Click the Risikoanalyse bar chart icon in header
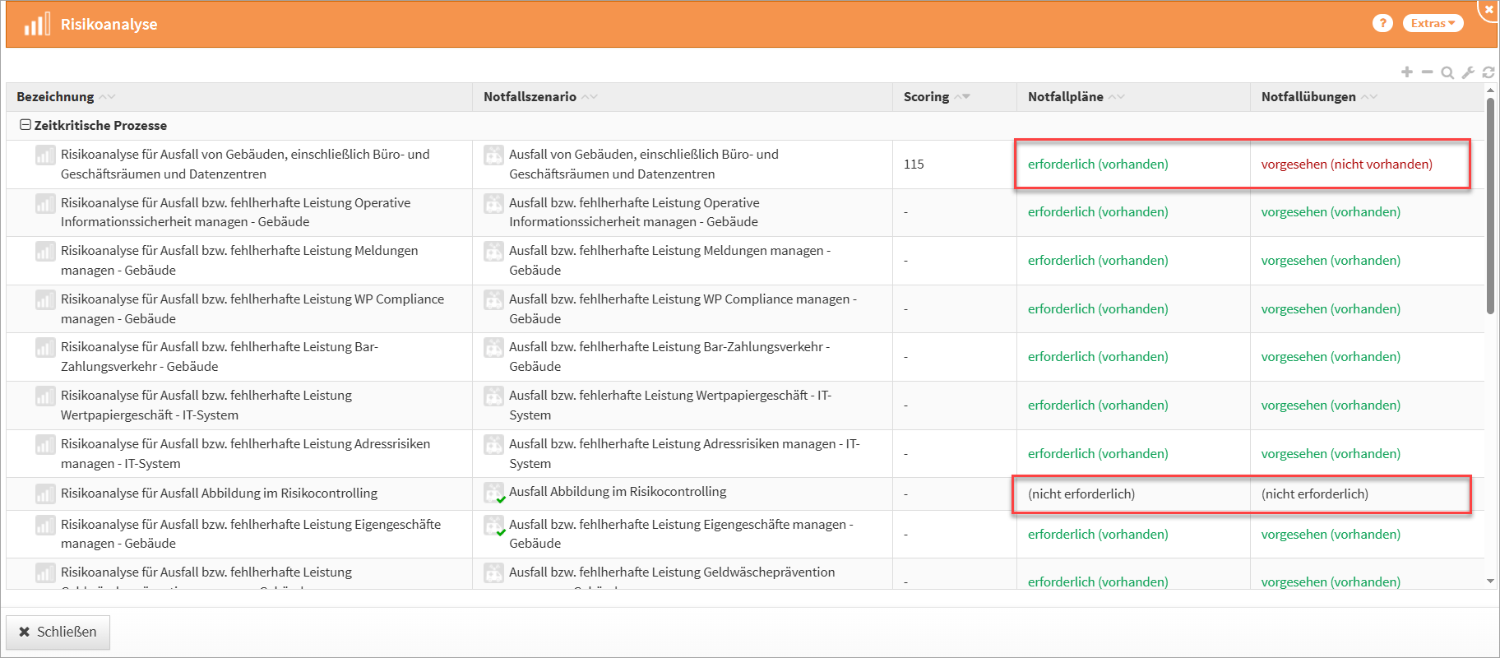Screen dimensions: 1500x658 click(37, 25)
